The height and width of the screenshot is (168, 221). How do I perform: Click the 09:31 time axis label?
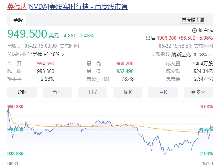point(13,164)
